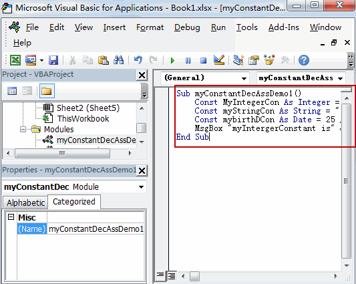
Task: Click Full Module View button at bottom
Action: (x=172, y=276)
